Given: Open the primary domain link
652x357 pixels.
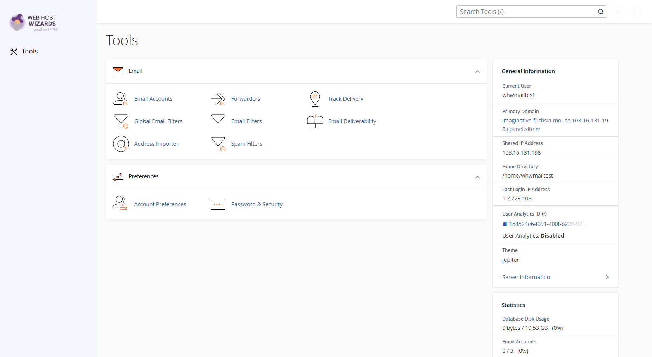Looking at the screenshot, I should (555, 125).
